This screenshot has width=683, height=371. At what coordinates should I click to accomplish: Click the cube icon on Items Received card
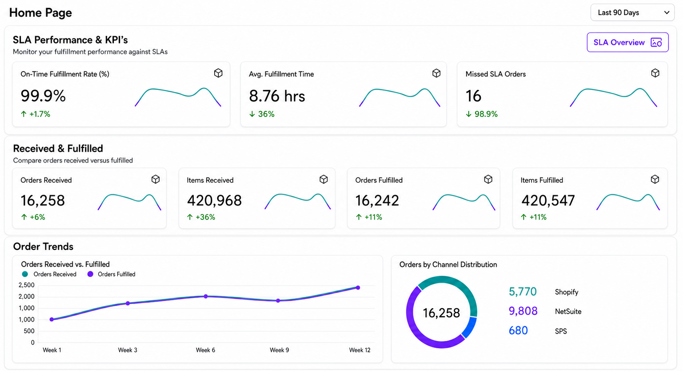tap(324, 179)
